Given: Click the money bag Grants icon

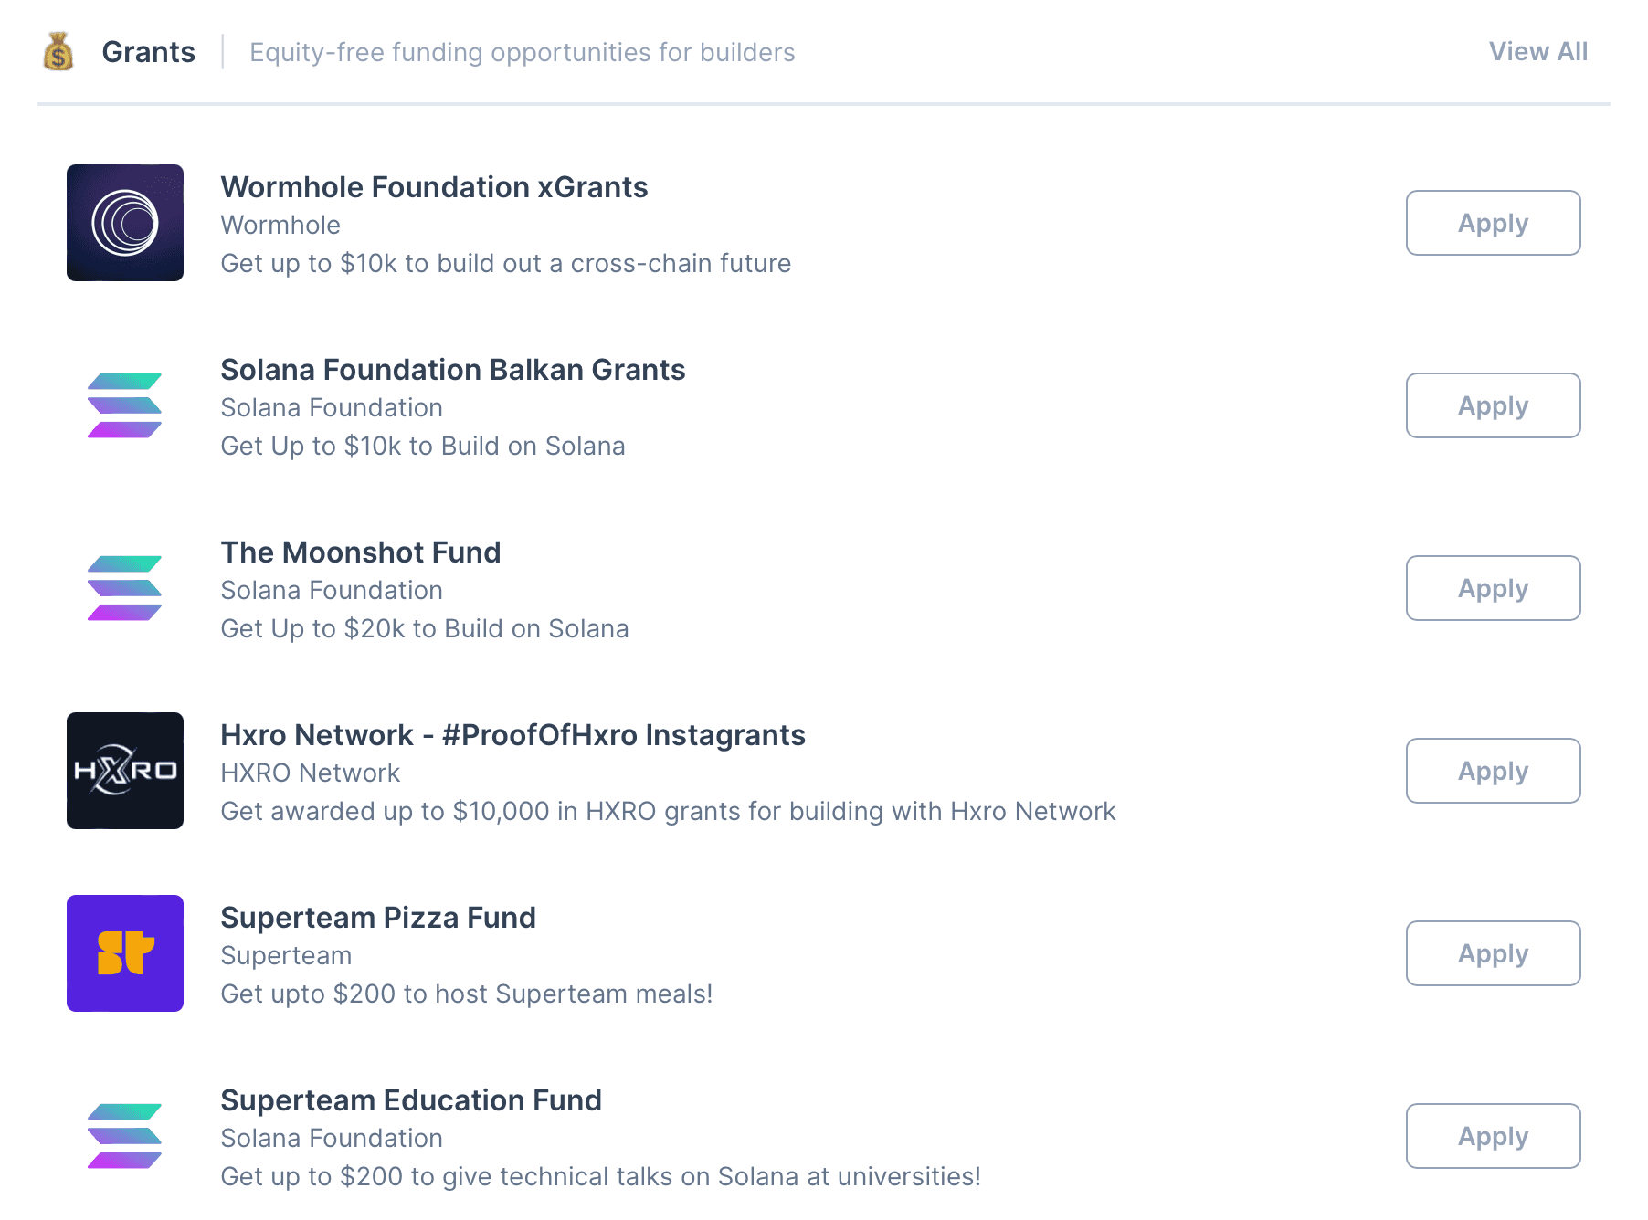Looking at the screenshot, I should (x=58, y=52).
